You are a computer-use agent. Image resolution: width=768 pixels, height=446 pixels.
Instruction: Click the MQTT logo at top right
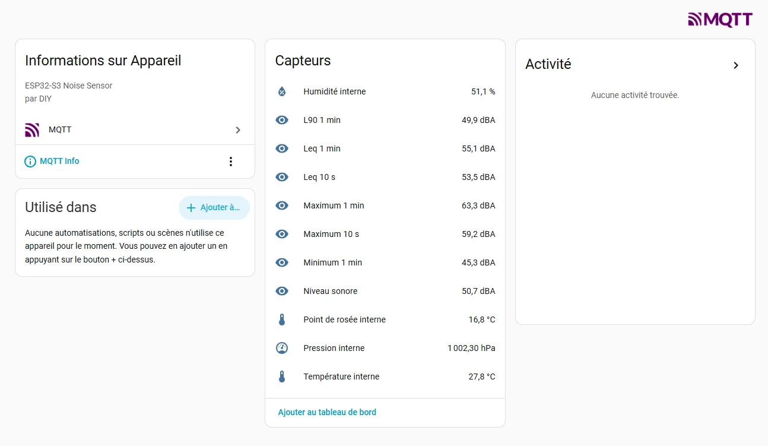pos(720,20)
